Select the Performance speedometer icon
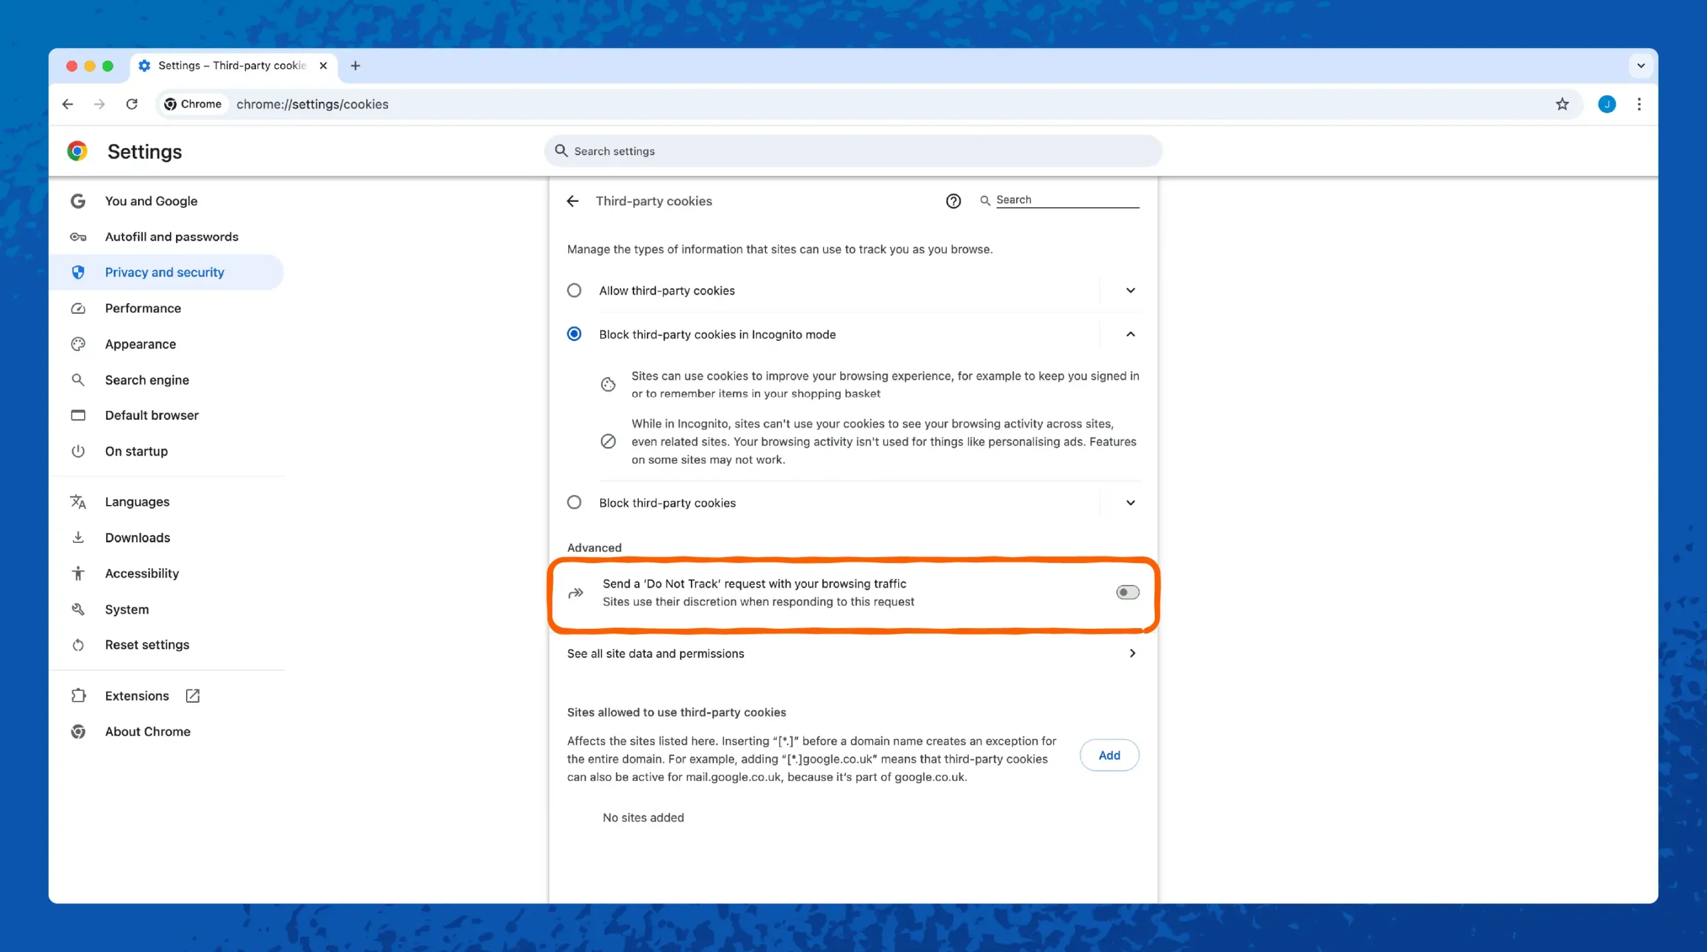The image size is (1707, 952). [78, 308]
